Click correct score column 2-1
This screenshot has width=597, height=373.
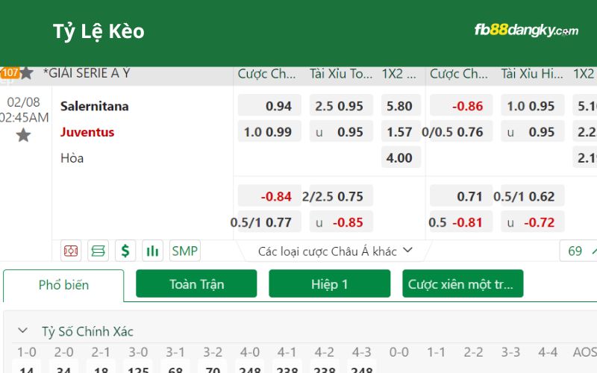101,352
